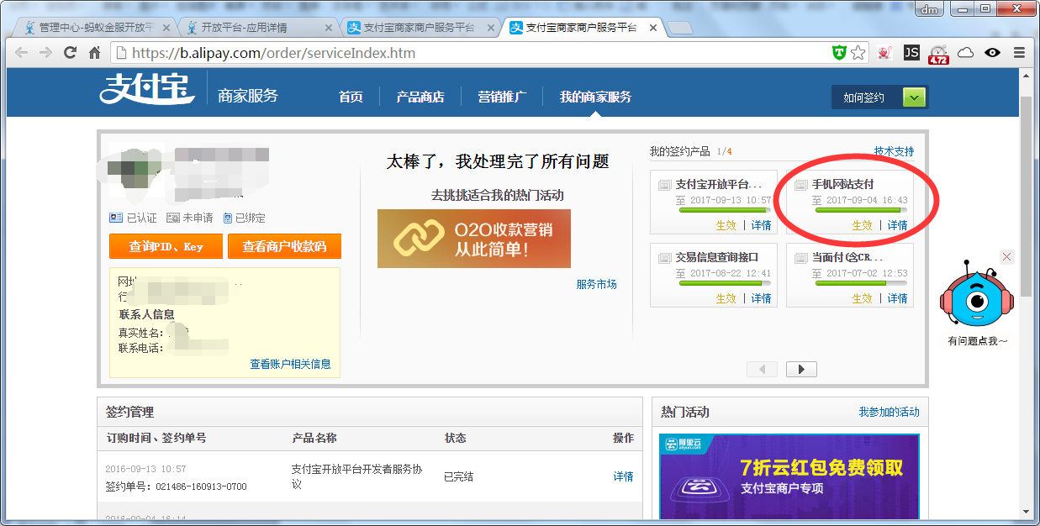Click the Alipay 支付宝 logo

point(146,88)
